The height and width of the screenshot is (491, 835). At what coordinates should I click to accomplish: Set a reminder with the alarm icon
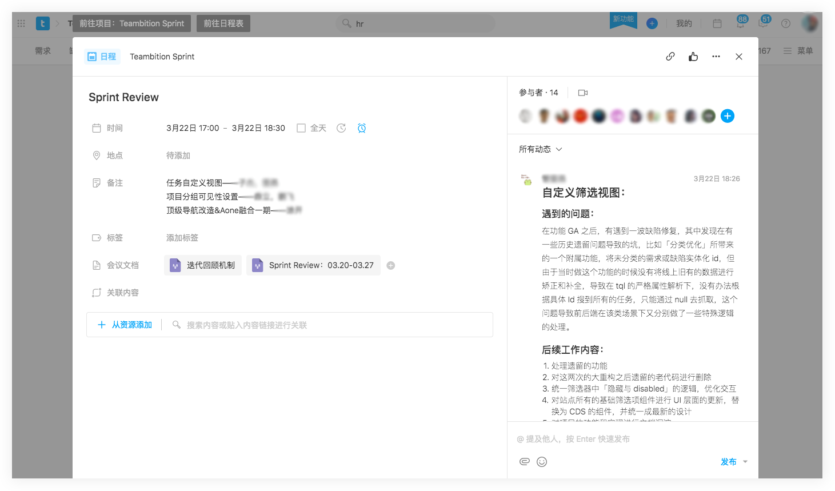tap(362, 128)
